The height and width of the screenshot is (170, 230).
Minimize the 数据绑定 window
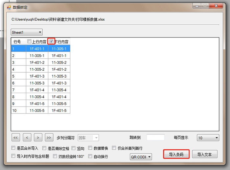pos(197,6)
